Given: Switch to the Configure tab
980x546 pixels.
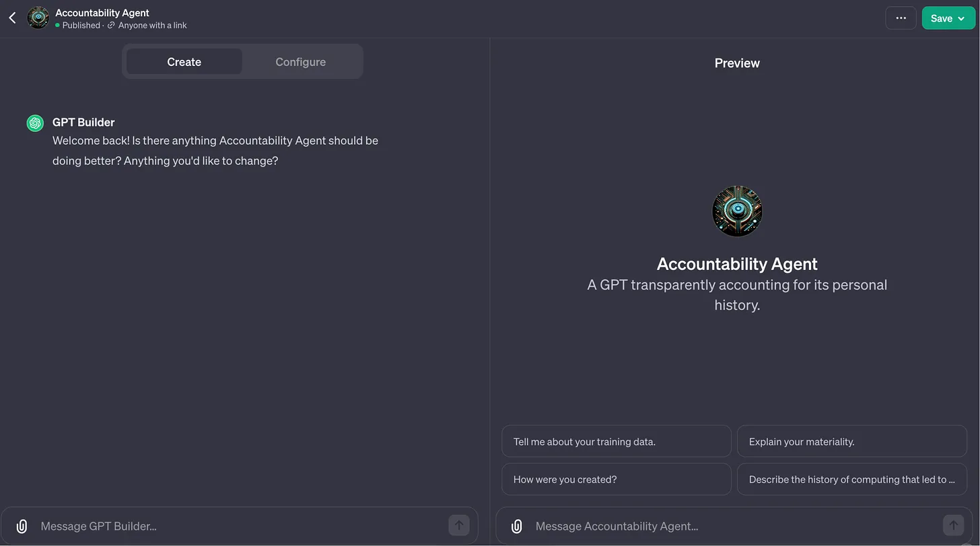Looking at the screenshot, I should (x=300, y=62).
